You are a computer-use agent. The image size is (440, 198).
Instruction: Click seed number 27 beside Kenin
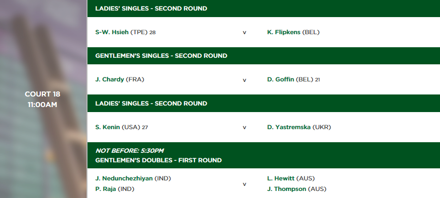[x=145, y=128]
